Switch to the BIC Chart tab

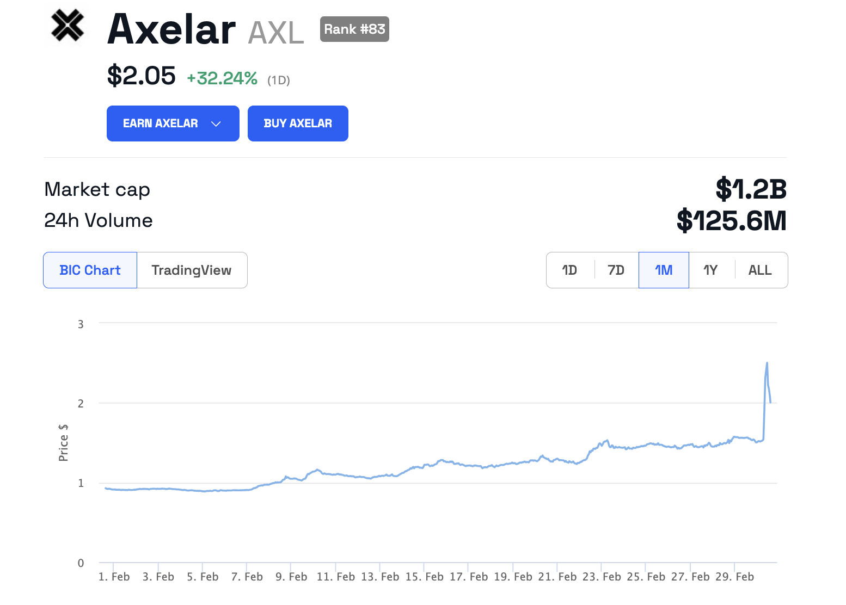point(90,270)
